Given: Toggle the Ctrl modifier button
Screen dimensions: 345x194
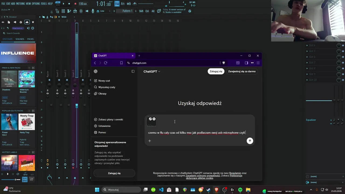Looking at the screenshot, I should tap(147, 11).
